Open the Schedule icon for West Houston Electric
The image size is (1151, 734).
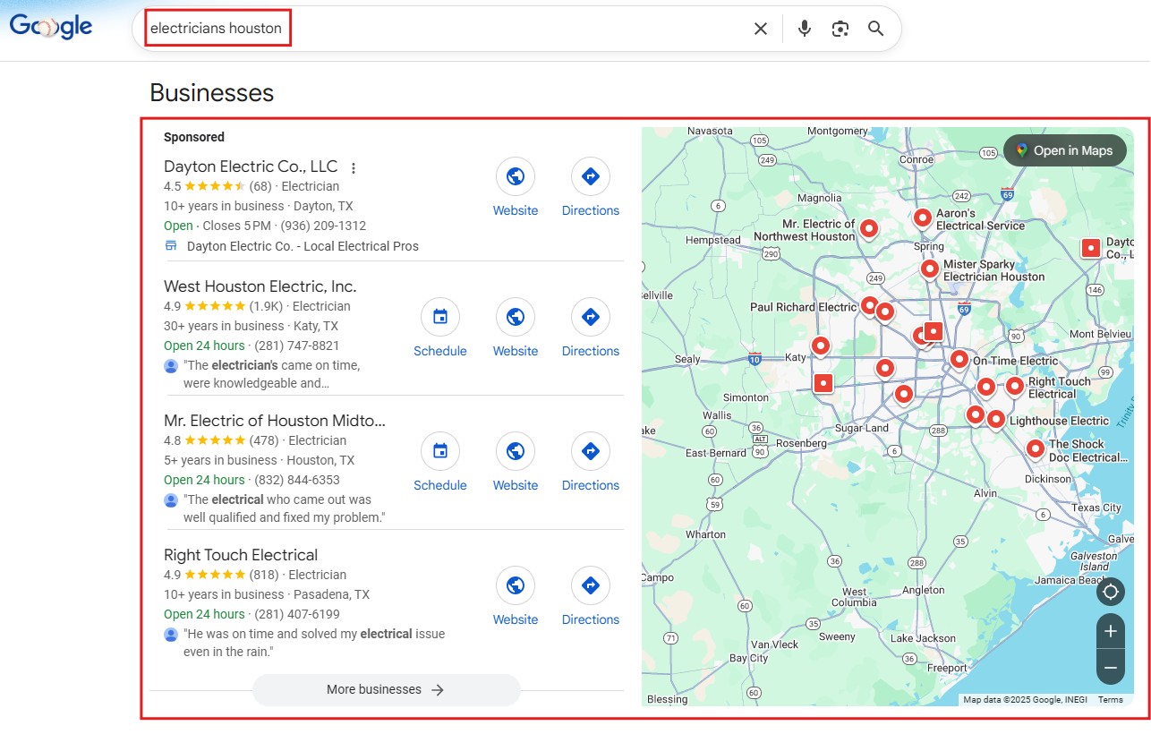click(x=439, y=316)
